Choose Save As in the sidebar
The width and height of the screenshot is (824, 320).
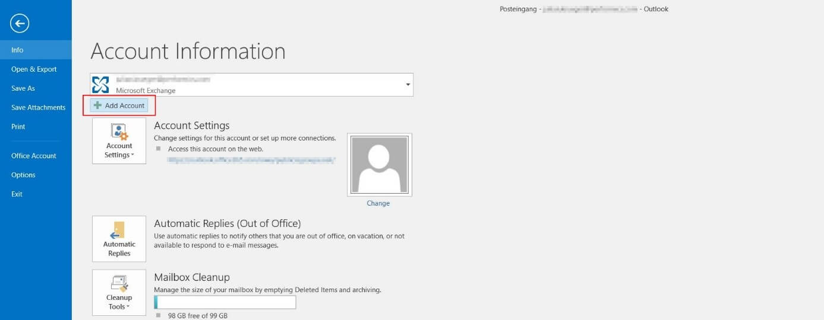click(36, 88)
